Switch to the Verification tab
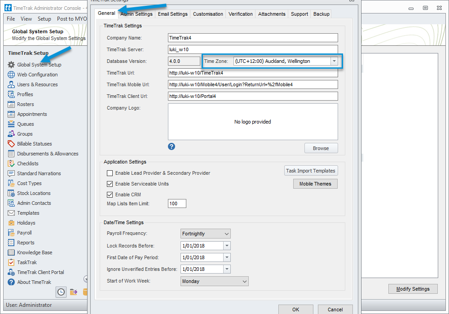 [x=241, y=14]
